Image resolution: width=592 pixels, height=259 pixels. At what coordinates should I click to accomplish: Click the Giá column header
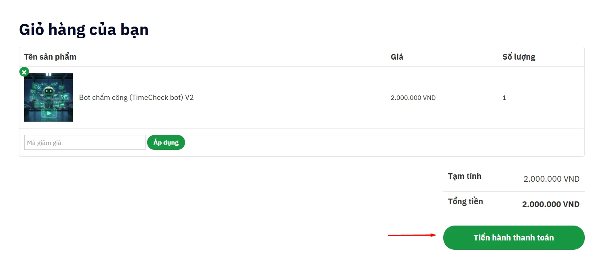[397, 57]
